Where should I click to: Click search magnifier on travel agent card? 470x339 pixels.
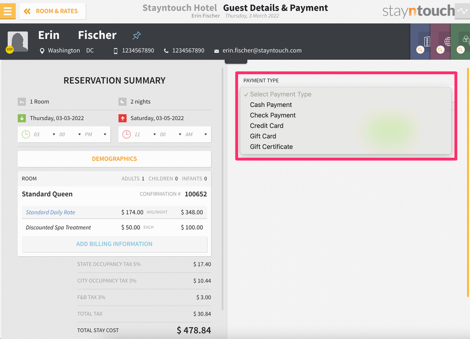(x=440, y=50)
